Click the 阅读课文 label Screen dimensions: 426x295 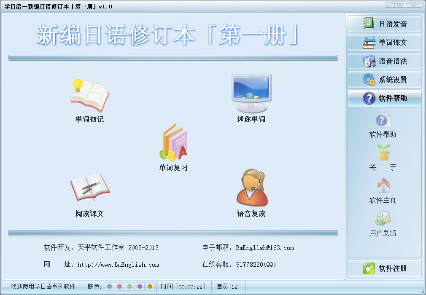click(x=90, y=214)
